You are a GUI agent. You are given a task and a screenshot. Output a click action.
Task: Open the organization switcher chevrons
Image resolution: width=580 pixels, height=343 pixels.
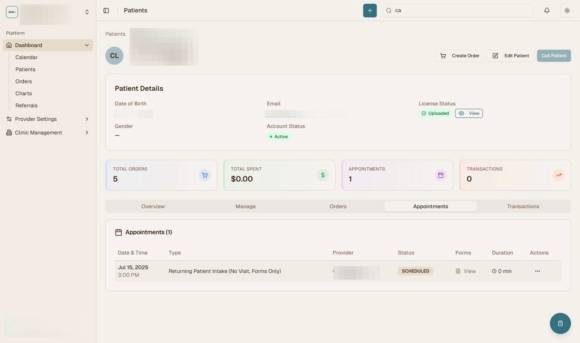[87, 12]
